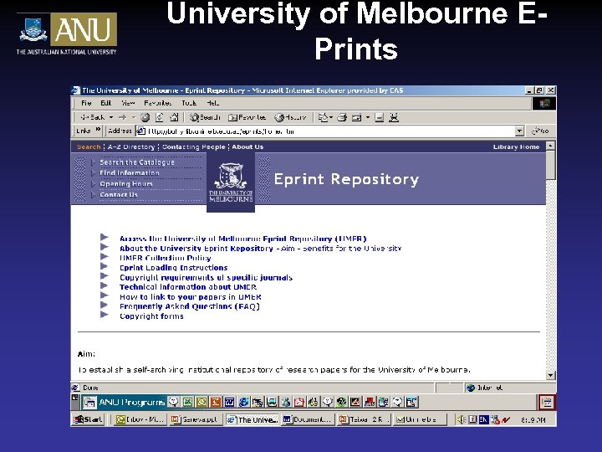
Task: Click the taskbar clock
Action: click(533, 420)
